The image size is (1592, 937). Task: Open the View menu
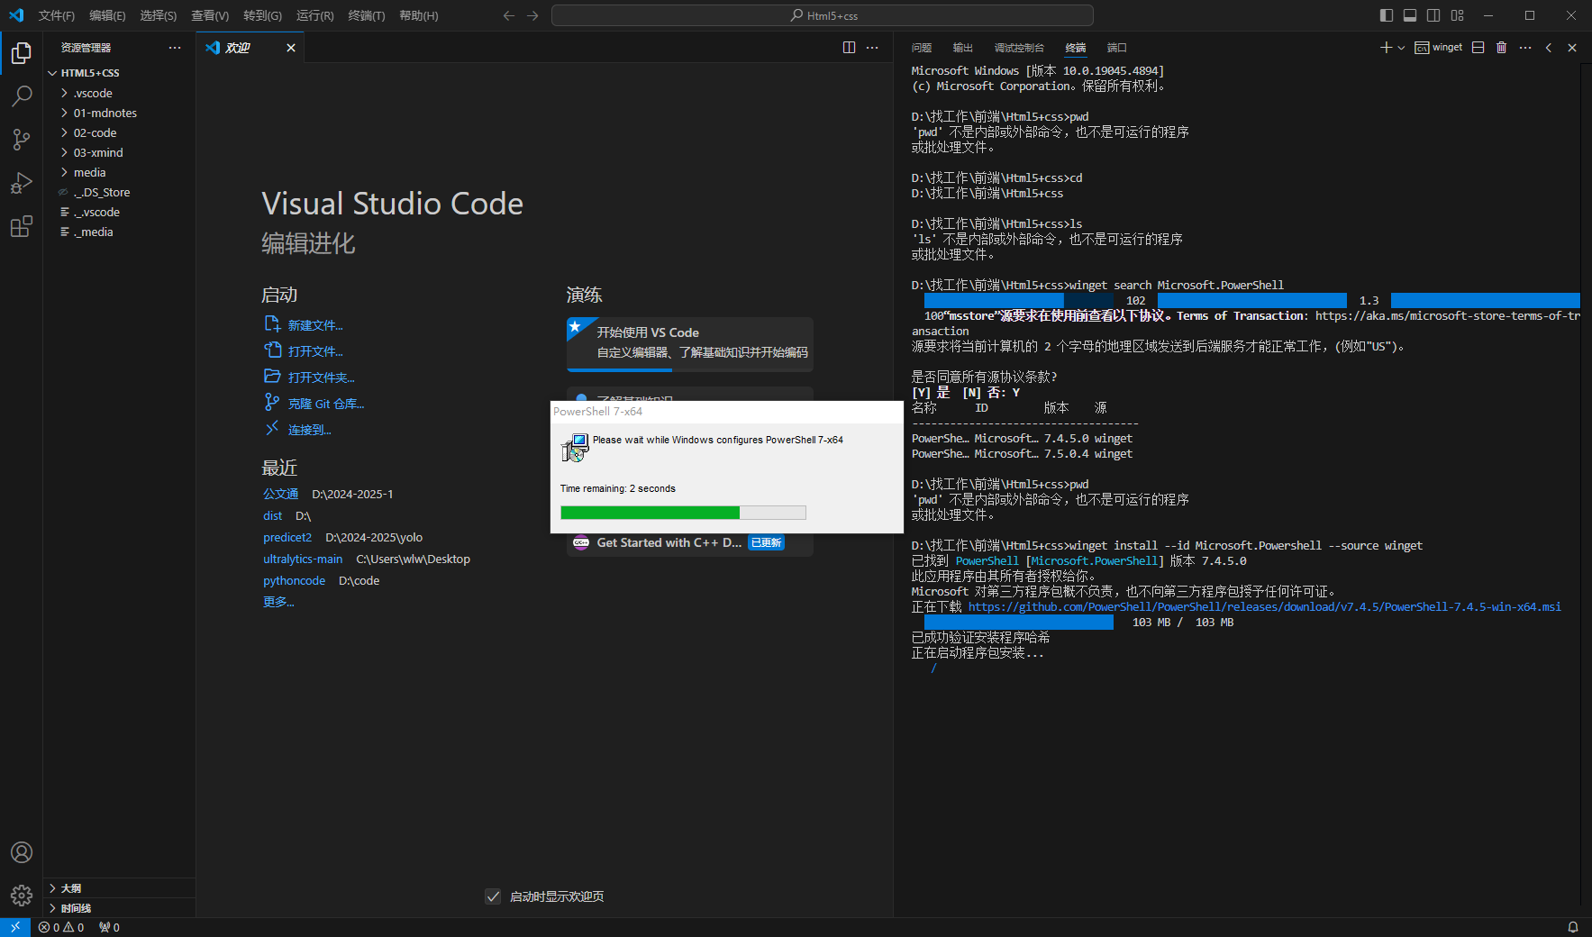[x=210, y=15]
